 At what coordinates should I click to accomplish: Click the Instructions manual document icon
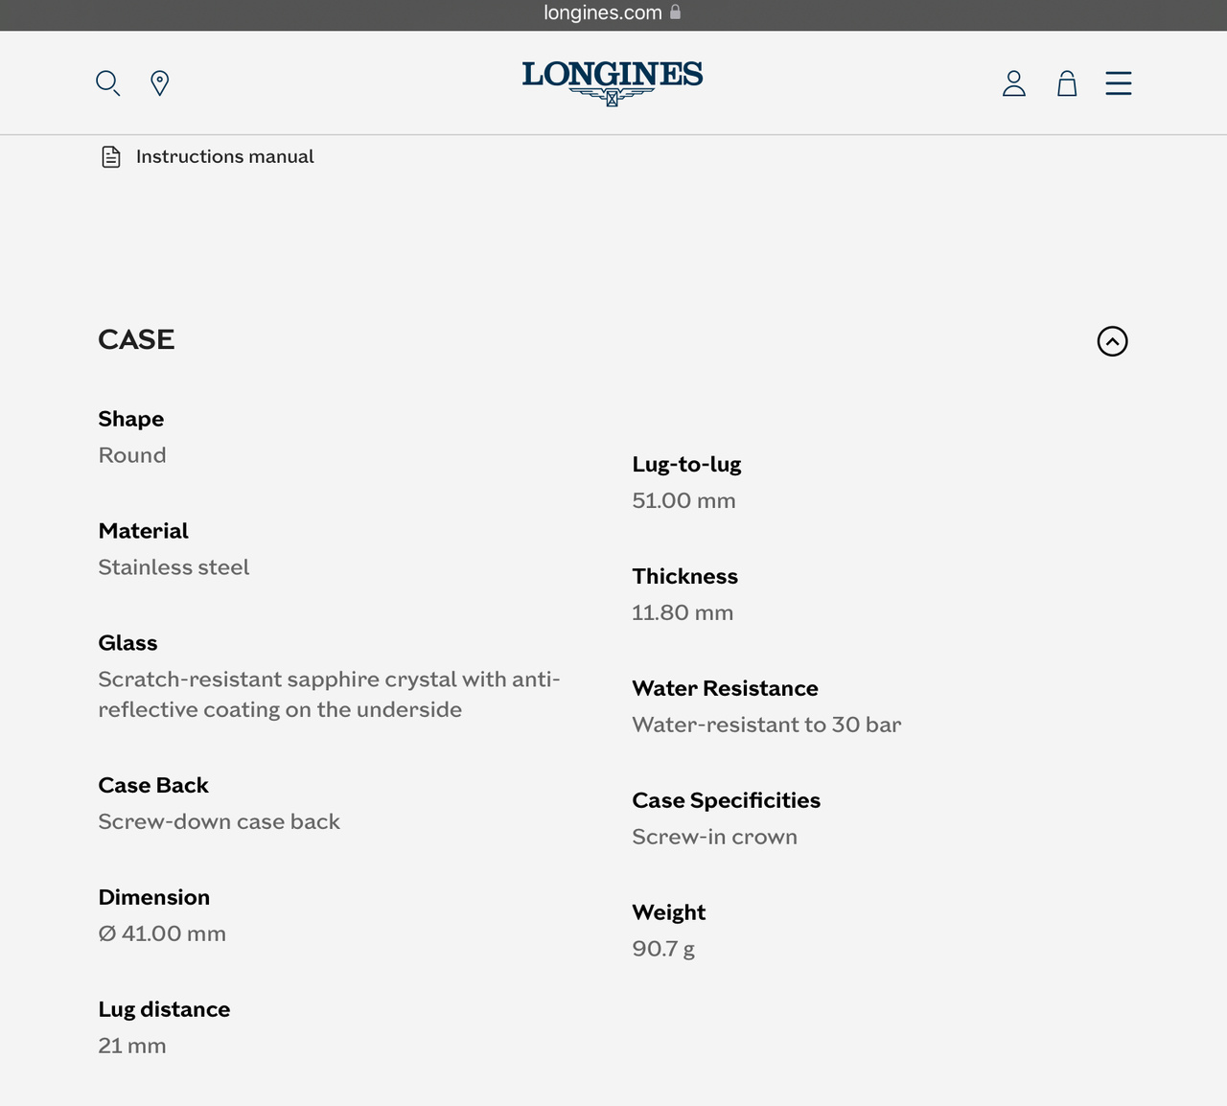[x=111, y=156]
